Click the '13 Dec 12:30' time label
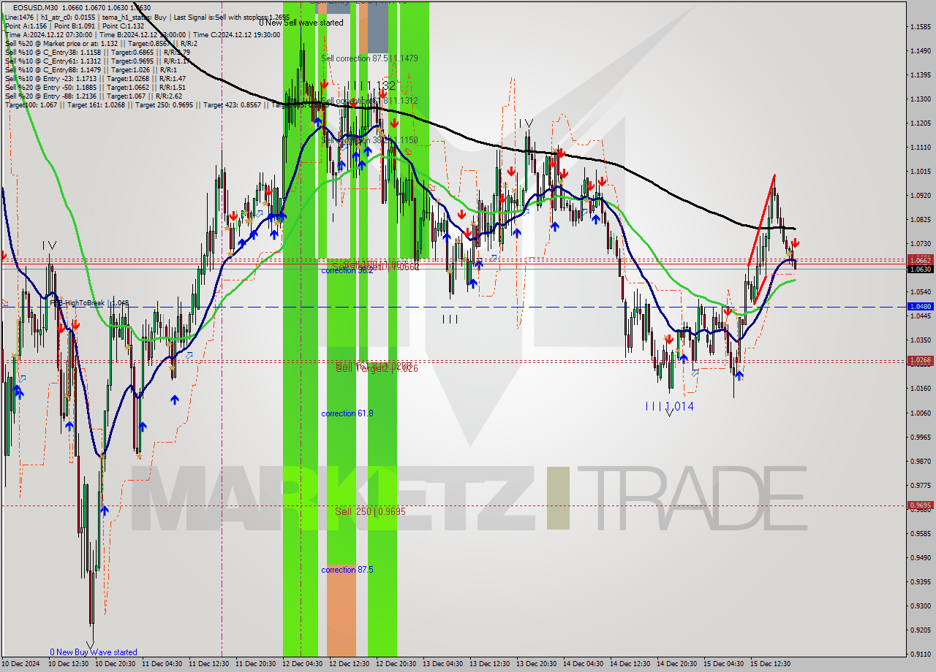Screen dimensions: 936x672 tap(490, 664)
